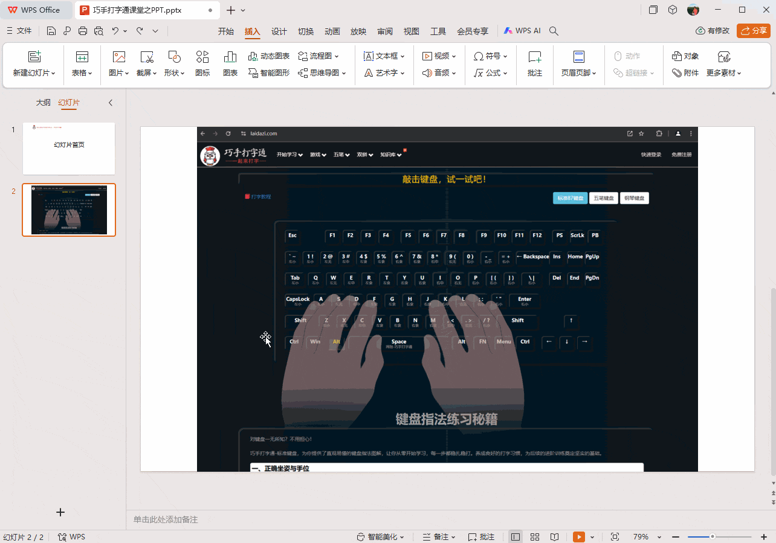776x543 pixels.
Task: Click 批注 in the status bar
Action: click(481, 537)
